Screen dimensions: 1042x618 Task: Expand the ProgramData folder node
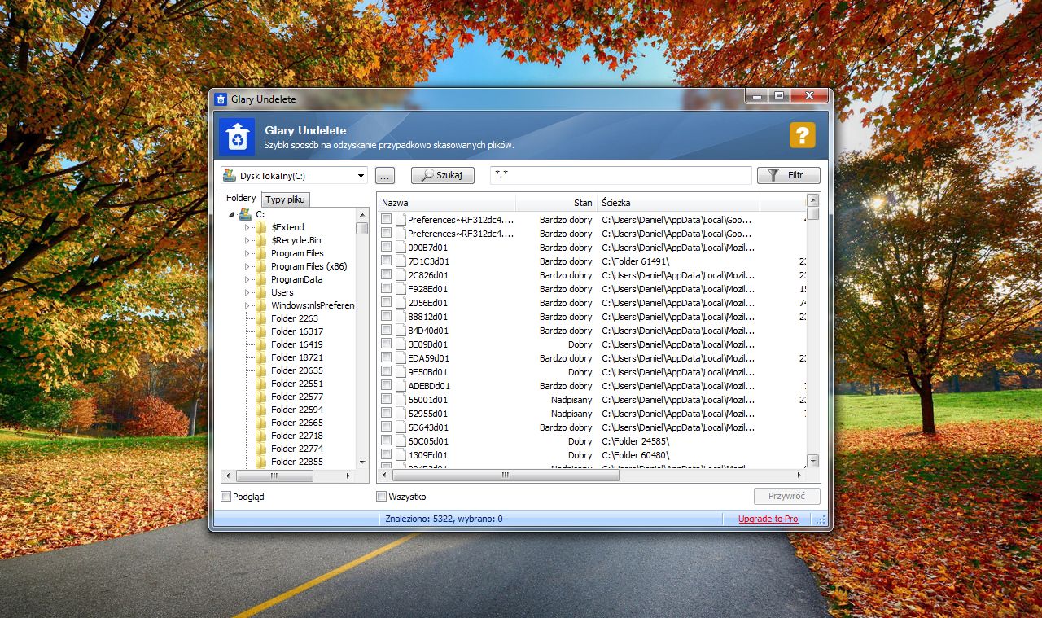(247, 279)
